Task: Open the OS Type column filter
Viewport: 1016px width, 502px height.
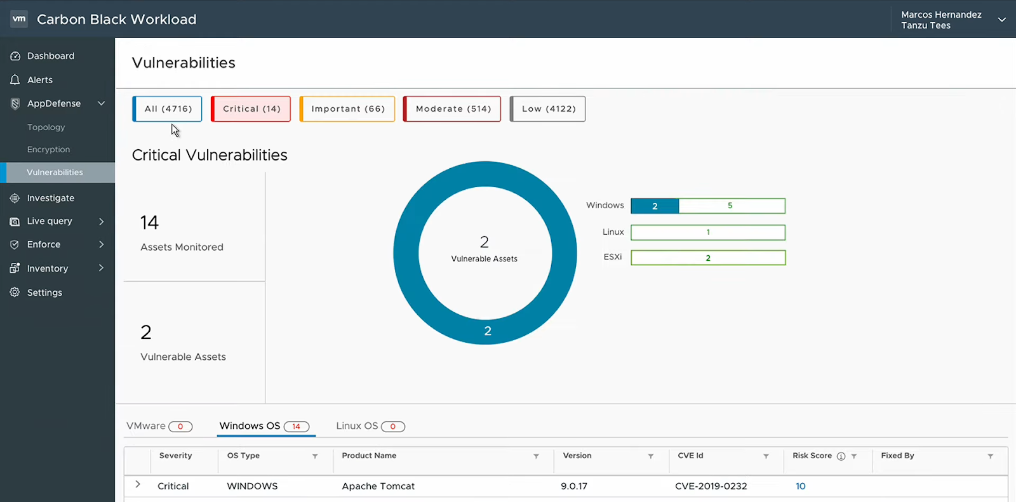Action: point(315,456)
